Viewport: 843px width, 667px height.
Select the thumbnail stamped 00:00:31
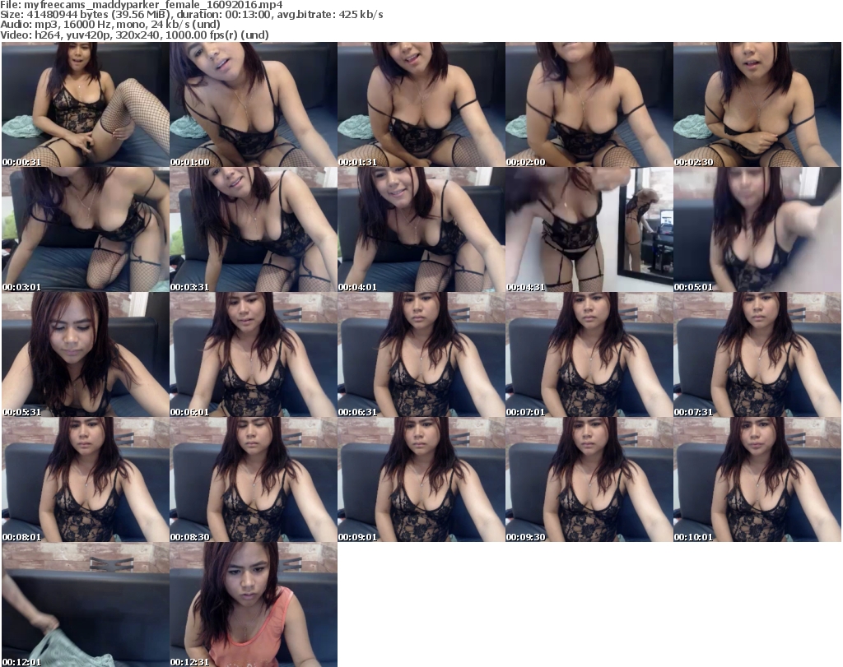[x=86, y=104]
